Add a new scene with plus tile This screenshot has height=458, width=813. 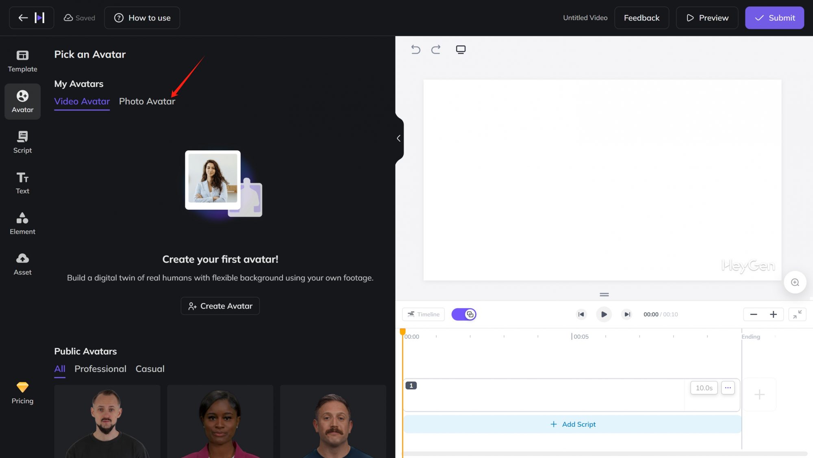(759, 394)
